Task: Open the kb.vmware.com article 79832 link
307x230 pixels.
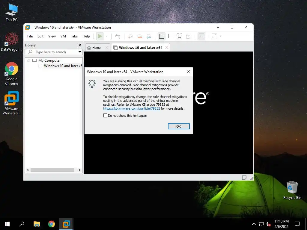Action: (x=132, y=108)
